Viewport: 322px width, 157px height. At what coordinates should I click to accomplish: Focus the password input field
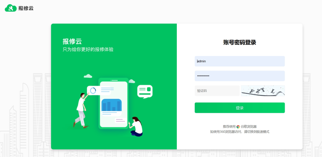(x=240, y=76)
